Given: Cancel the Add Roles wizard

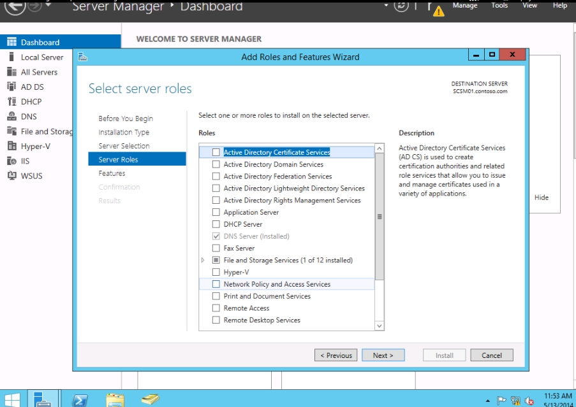Looking at the screenshot, I should point(491,355).
